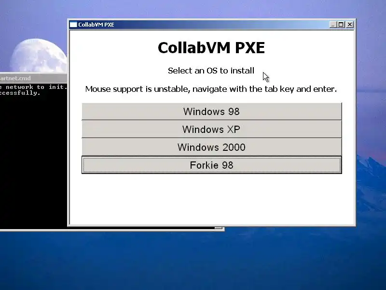Select the Forkie 98 button

(x=211, y=165)
